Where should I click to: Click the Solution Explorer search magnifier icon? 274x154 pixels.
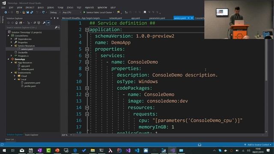pyautogui.click(x=56, y=27)
